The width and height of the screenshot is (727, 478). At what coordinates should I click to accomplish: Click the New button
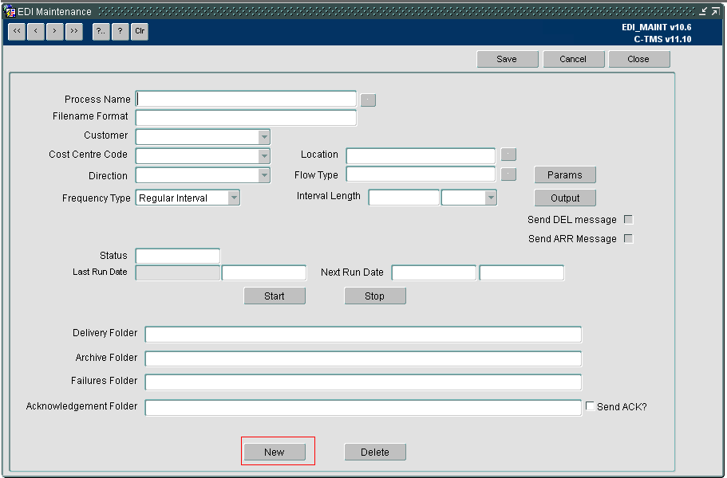(x=275, y=452)
